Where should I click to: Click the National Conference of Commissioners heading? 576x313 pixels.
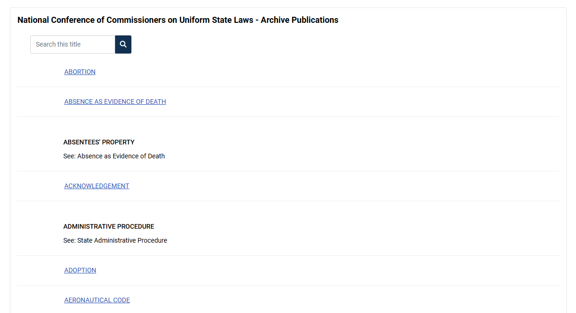[x=178, y=20]
